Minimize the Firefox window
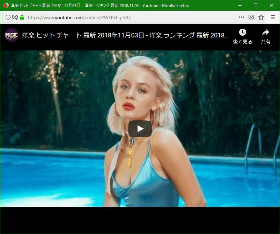280x234 pixels. [240, 5]
